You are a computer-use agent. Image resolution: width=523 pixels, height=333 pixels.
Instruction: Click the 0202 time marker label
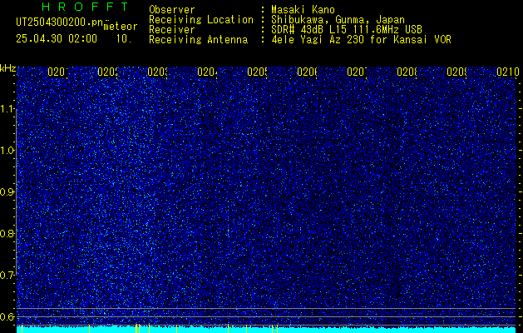(108, 72)
